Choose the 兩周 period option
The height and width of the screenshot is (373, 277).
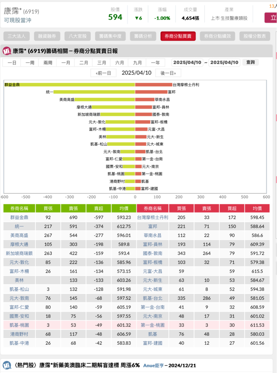[48, 63]
